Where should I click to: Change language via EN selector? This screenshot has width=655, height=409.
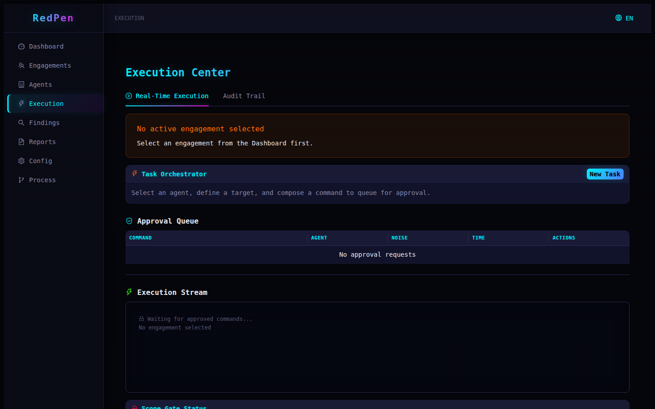625,18
